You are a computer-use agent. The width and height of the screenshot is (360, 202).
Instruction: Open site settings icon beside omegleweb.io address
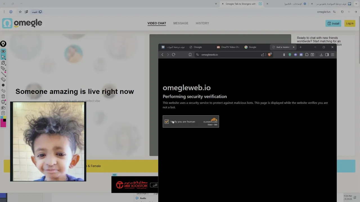pos(197,55)
